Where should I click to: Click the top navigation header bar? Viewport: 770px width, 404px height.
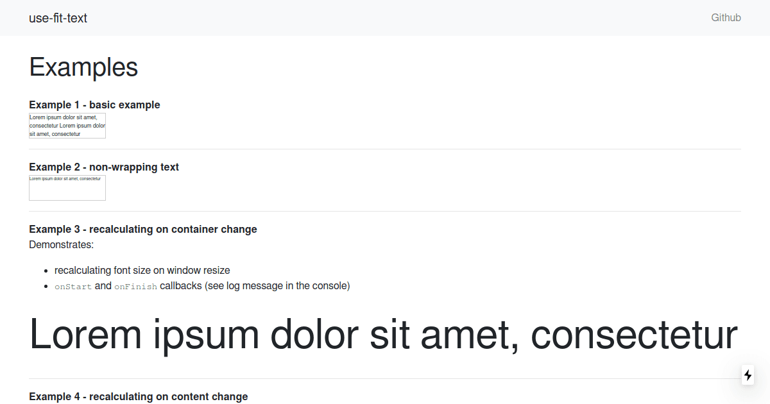coord(385,17)
